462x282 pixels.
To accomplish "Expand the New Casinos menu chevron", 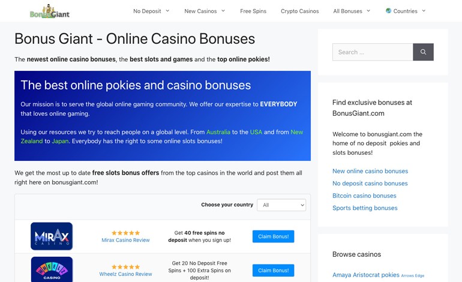I will (x=223, y=11).
